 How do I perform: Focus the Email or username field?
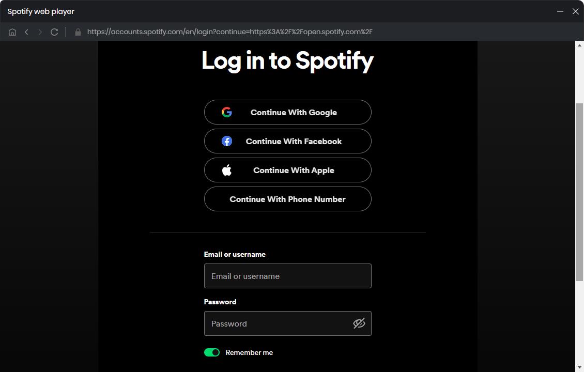pyautogui.click(x=287, y=276)
